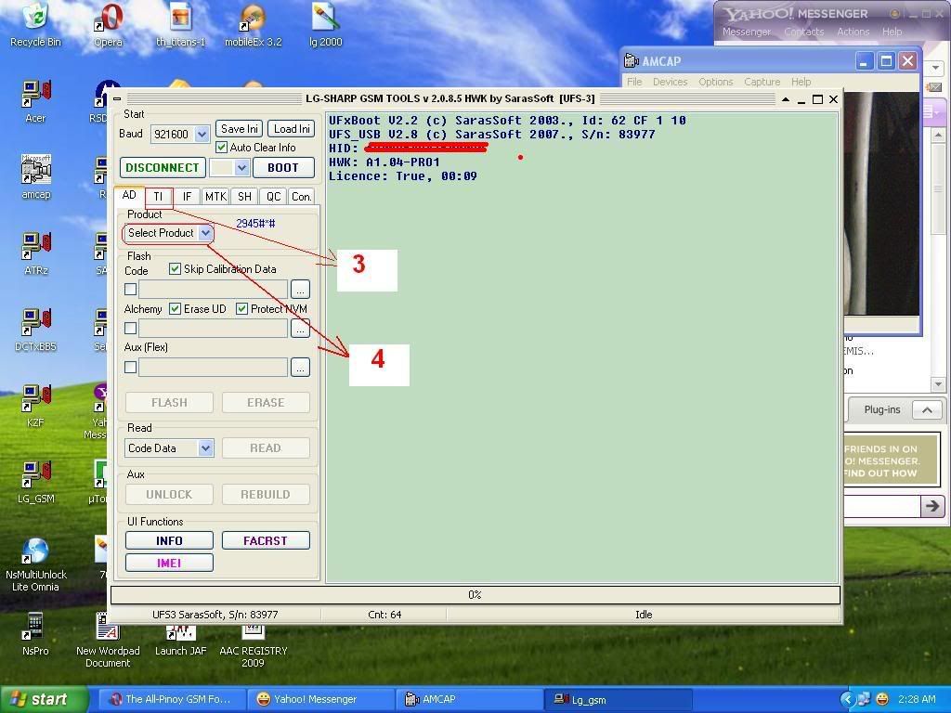Image resolution: width=951 pixels, height=713 pixels.
Task: Switch to The All-Pinoy GSM Fo... taskbar button
Action: [172, 699]
